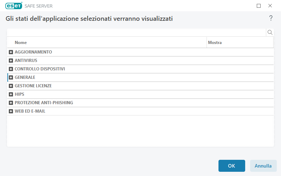Click the search magnifier icon
Image resolution: width=281 pixels, height=176 pixels.
[x=270, y=32]
